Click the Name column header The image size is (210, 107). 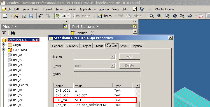tap(64, 86)
